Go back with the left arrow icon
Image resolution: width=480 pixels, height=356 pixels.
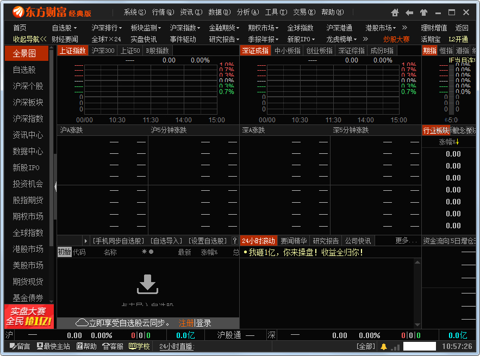[x=409, y=13]
